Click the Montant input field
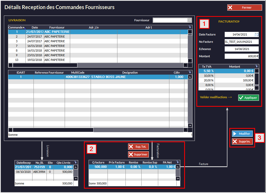The height and width of the screenshot is (193, 266). pyautogui.click(x=242, y=56)
